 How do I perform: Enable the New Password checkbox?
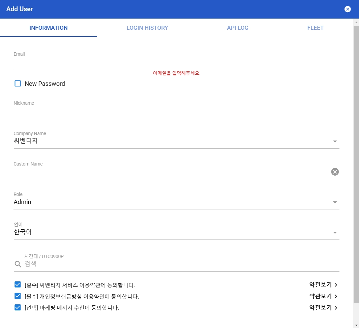click(18, 83)
